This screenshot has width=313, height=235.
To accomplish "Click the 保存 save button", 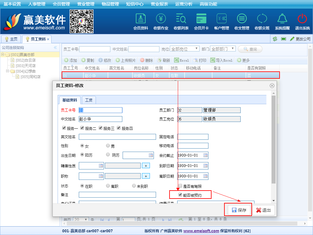I will [x=239, y=210].
